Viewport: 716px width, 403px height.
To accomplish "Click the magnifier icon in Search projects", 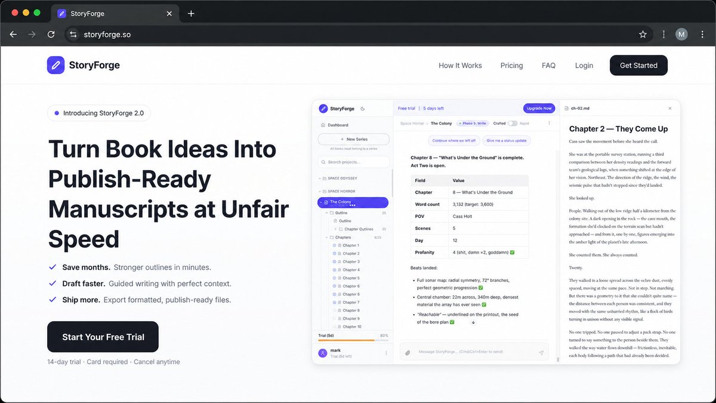I will [323, 162].
